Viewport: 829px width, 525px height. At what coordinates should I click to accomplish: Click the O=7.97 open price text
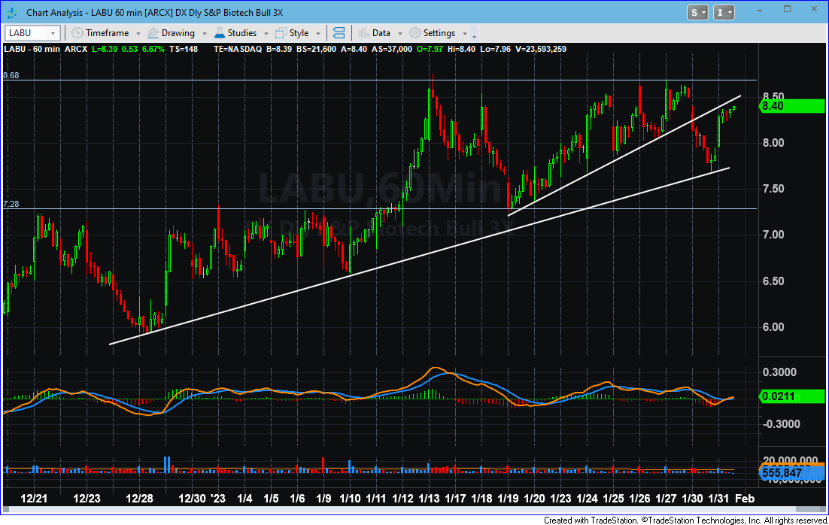click(x=430, y=49)
